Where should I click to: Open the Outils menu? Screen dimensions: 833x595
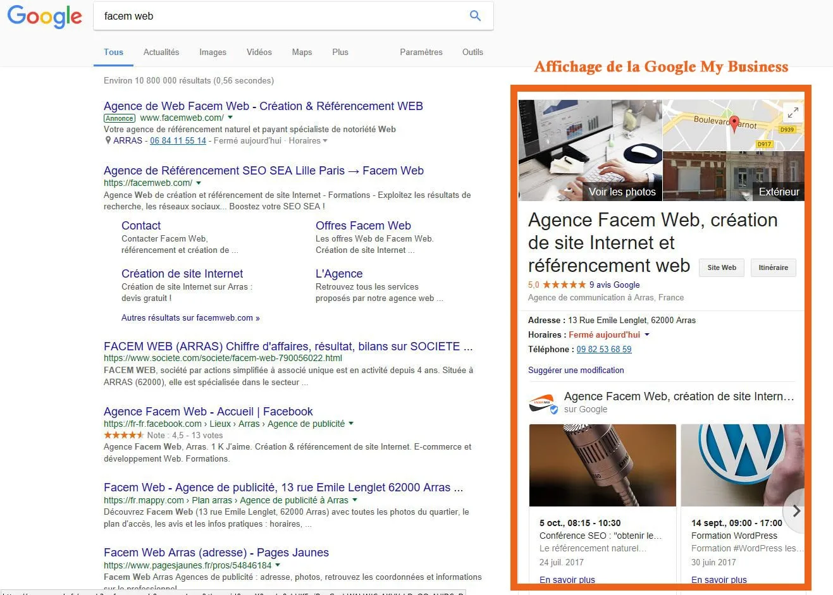click(472, 52)
